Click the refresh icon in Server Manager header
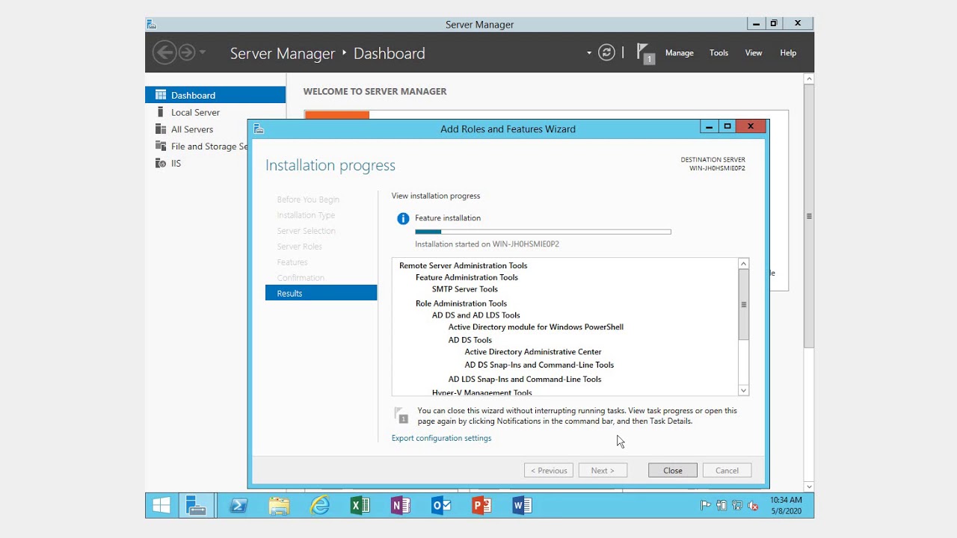 [x=606, y=52]
